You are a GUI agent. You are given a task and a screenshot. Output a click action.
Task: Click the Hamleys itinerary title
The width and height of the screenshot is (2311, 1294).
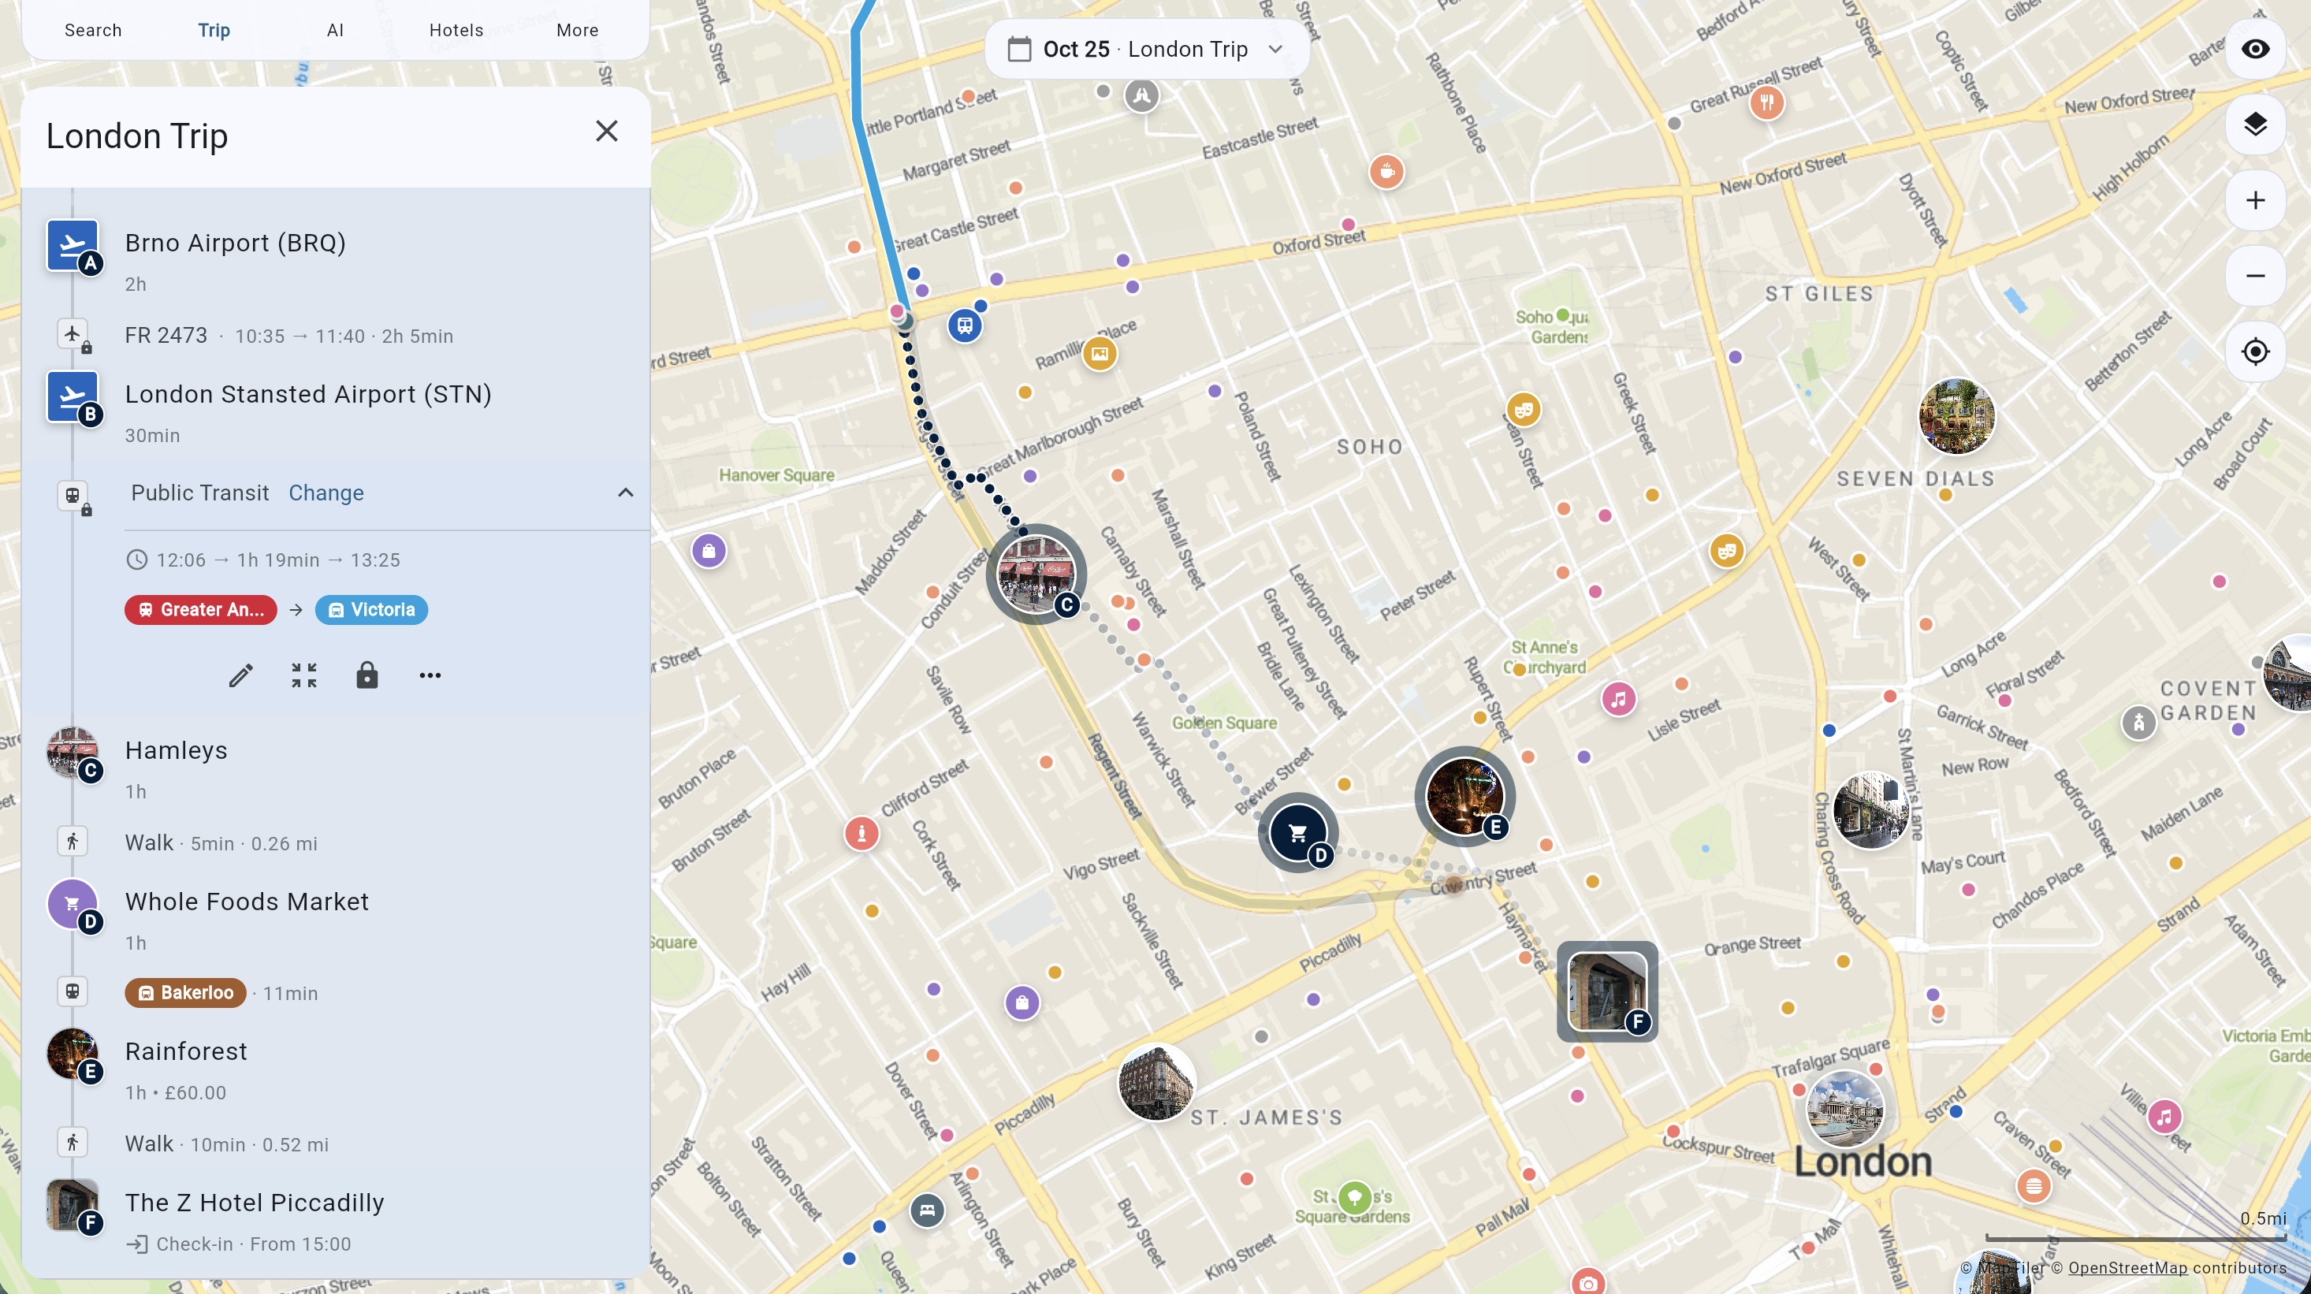[177, 749]
